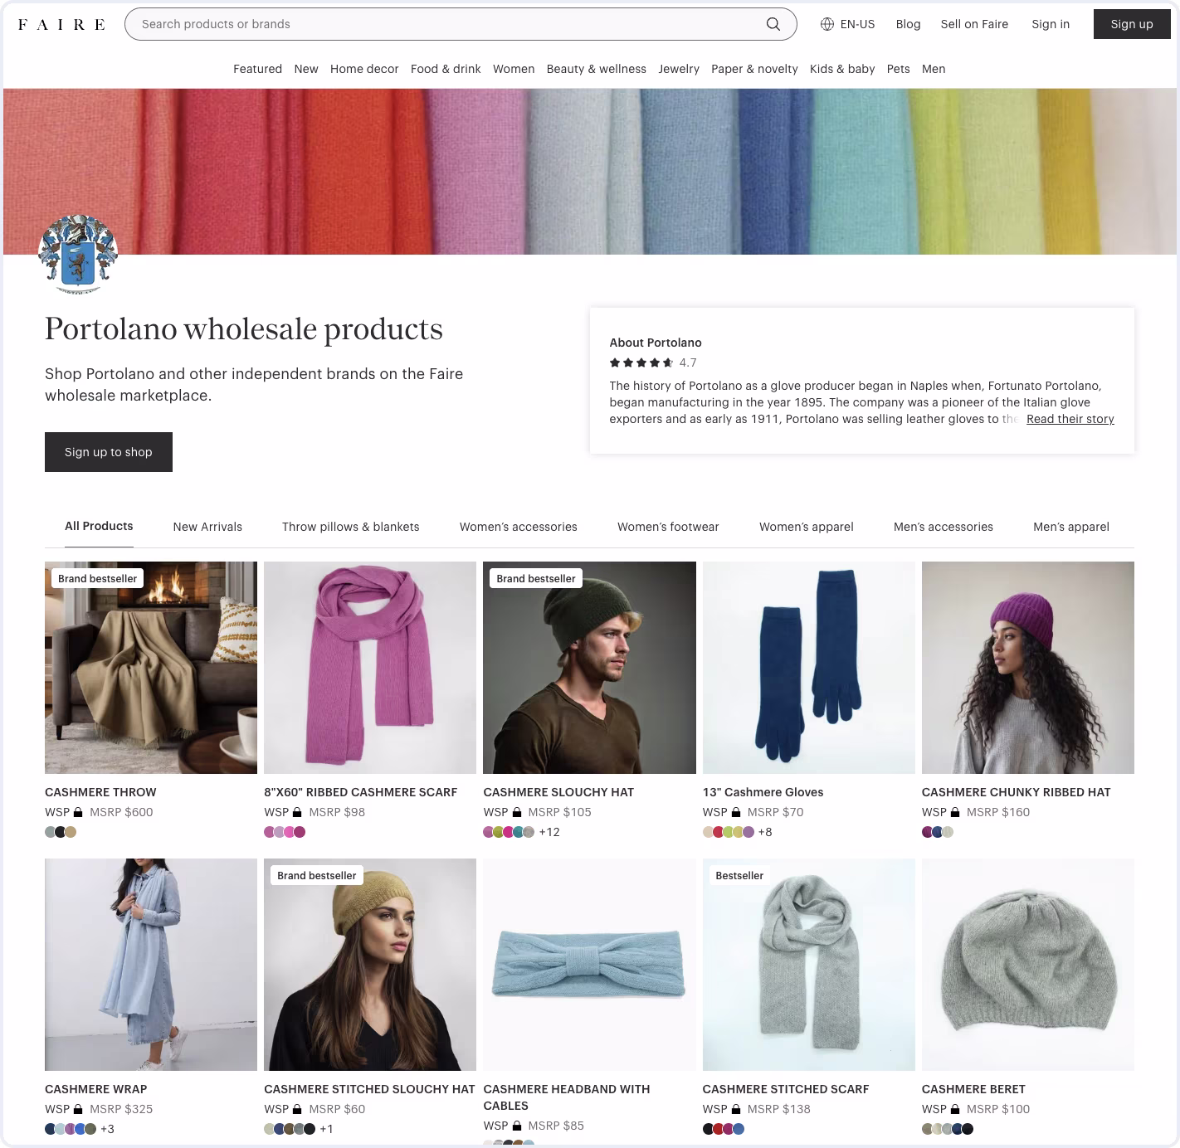Focus the search products or brands field
The width and height of the screenshot is (1180, 1148).
[x=448, y=24]
